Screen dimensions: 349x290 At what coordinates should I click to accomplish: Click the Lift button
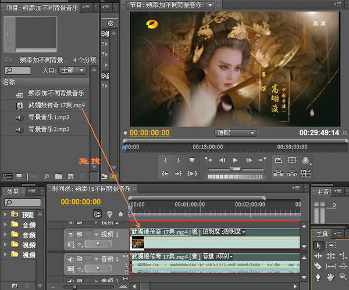click(278, 173)
